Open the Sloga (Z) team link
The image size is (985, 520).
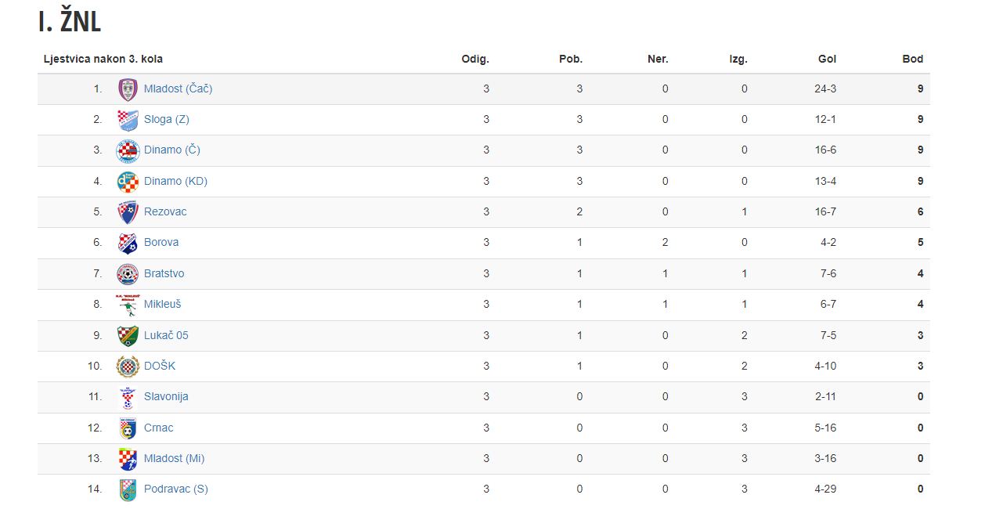167,119
